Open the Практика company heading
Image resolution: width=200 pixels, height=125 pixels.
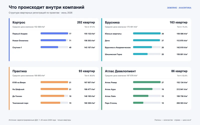19,71
